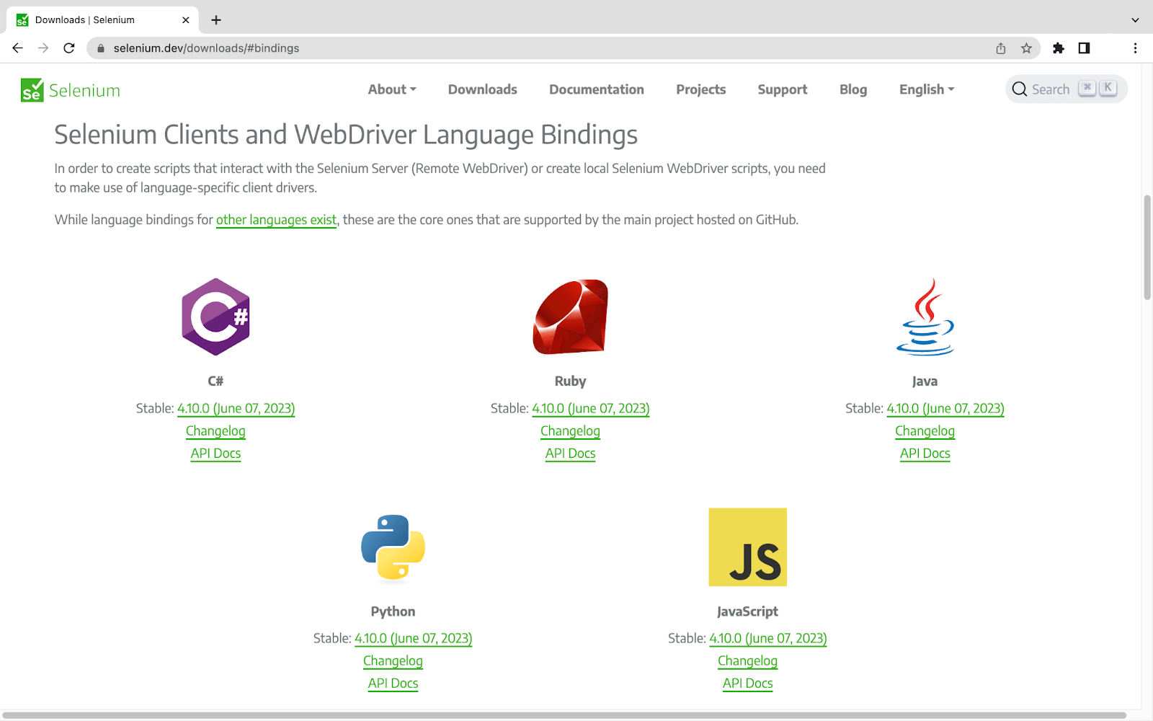Open the side panel toggle icon

(x=1084, y=48)
